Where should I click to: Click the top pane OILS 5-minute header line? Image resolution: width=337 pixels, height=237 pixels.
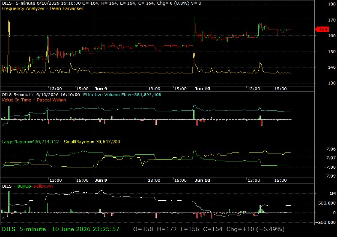point(101,3)
